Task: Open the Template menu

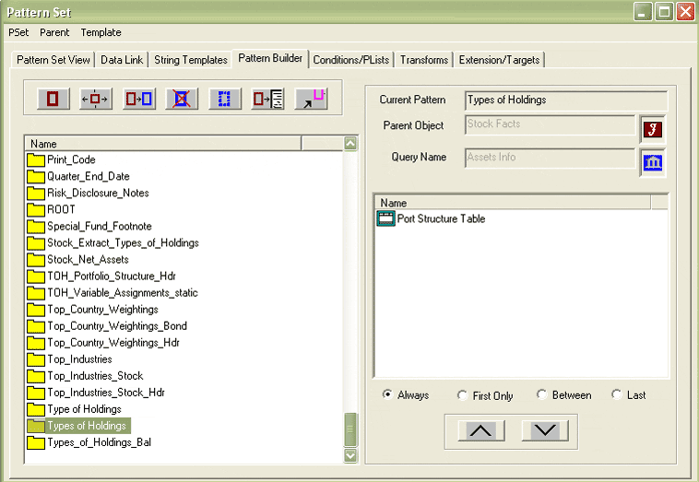Action: [x=101, y=32]
